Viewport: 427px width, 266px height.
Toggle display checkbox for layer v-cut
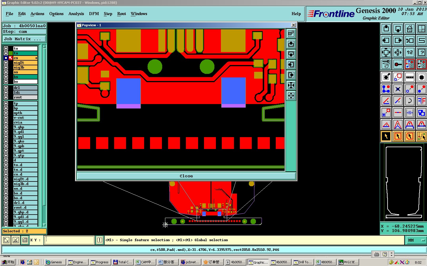point(6,118)
